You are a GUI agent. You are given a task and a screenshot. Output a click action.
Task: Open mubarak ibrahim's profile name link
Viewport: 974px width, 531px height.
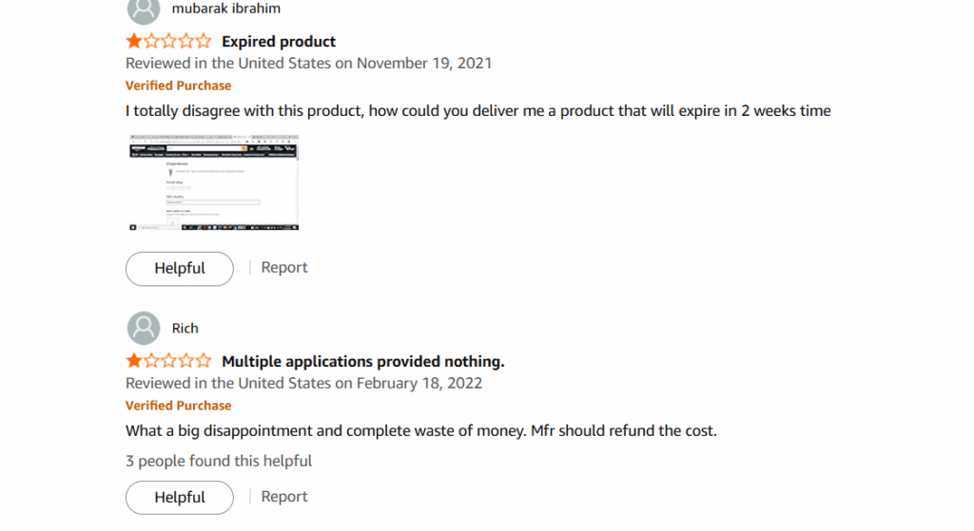point(226,9)
